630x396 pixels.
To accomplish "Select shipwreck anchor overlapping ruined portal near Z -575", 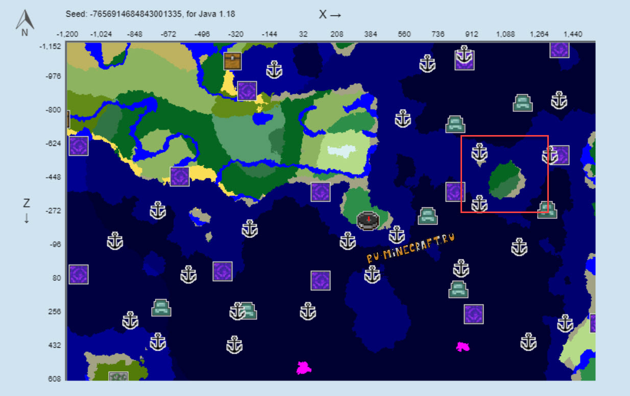I will (550, 155).
